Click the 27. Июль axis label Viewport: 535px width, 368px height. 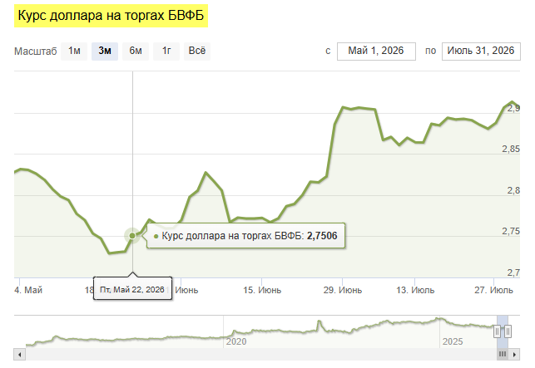click(493, 290)
